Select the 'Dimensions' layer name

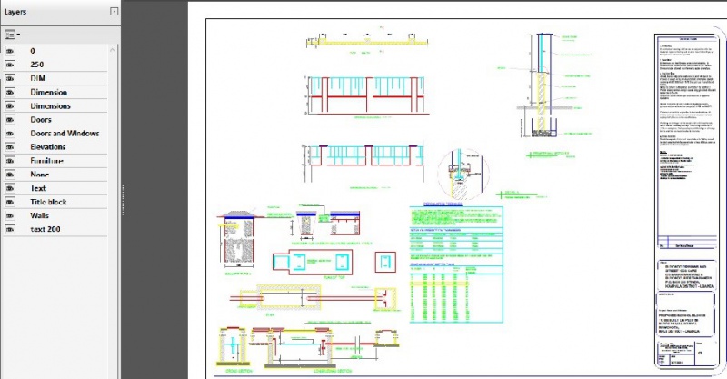pyautogui.click(x=51, y=105)
